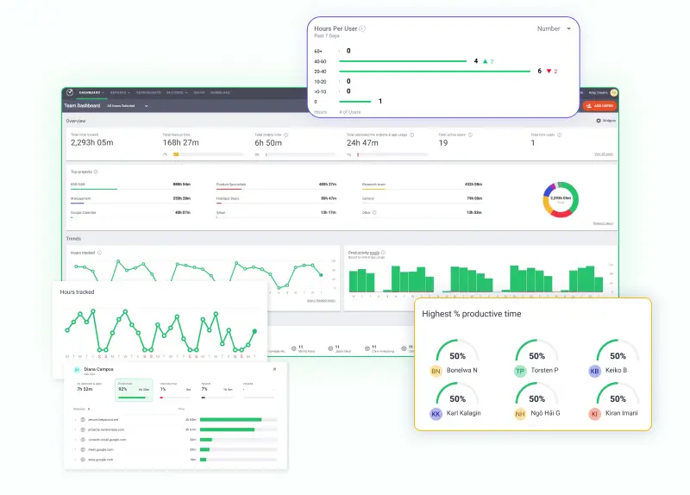This screenshot has width=690, height=495.
Task: Open the Reports menu in top navigation
Action: click(119, 92)
